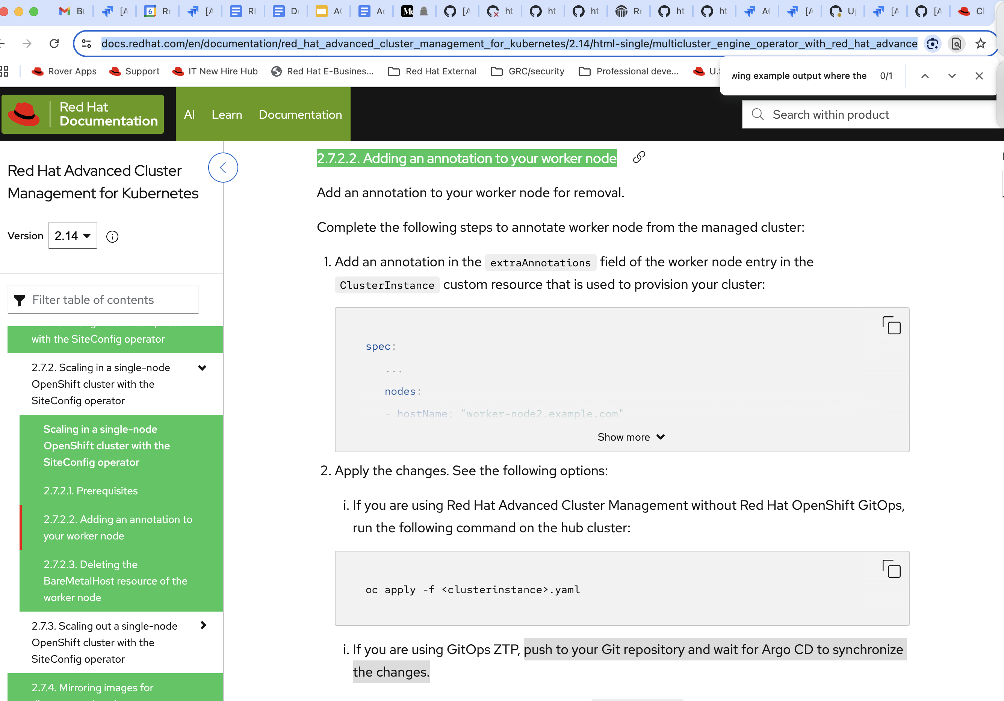Image resolution: width=1004 pixels, height=701 pixels.
Task: Collapse sidebar with the circled left arrow
Action: 223,168
